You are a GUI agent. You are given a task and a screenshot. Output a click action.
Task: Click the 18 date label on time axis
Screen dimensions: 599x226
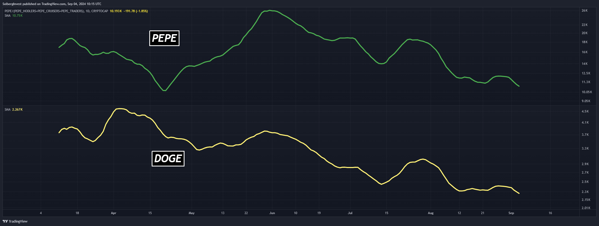[x=77, y=213]
